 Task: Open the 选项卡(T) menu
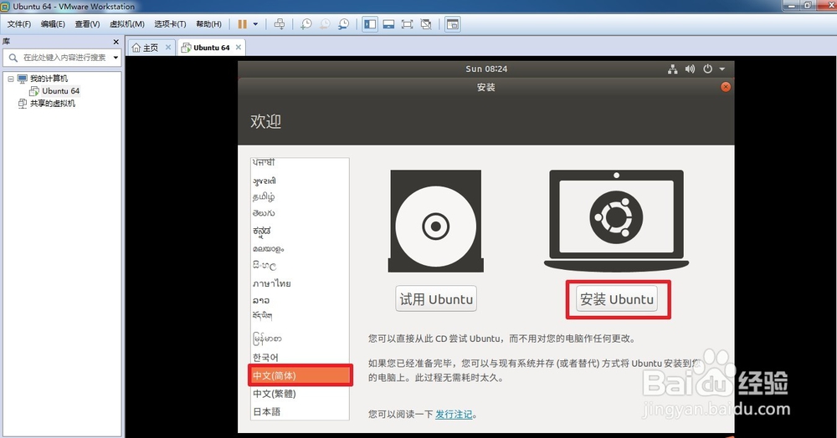pyautogui.click(x=170, y=24)
